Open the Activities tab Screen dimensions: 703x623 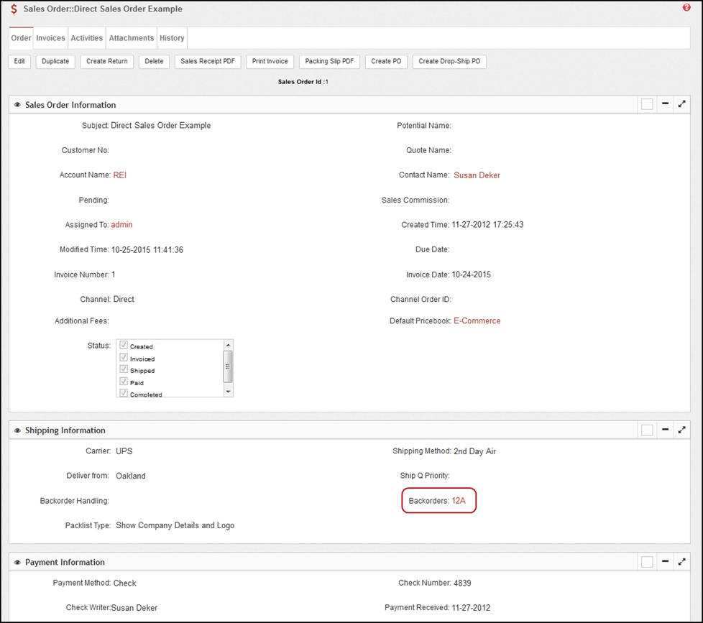click(x=86, y=38)
